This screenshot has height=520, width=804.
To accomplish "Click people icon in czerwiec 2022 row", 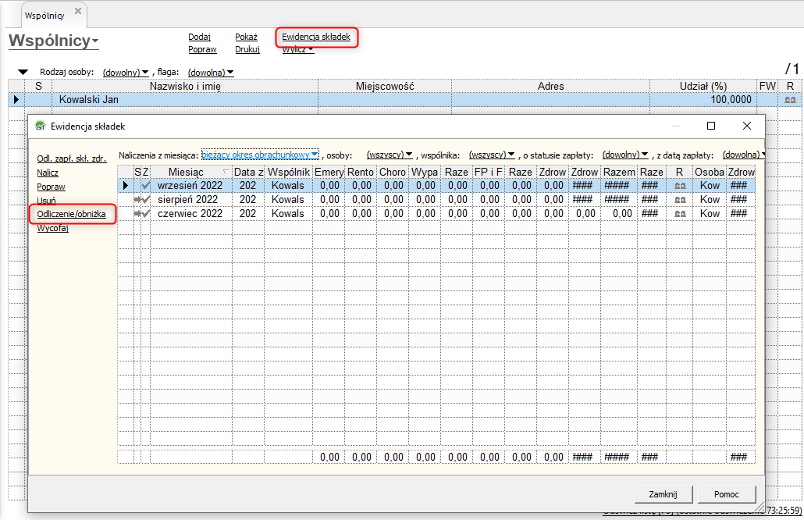I will click(680, 213).
